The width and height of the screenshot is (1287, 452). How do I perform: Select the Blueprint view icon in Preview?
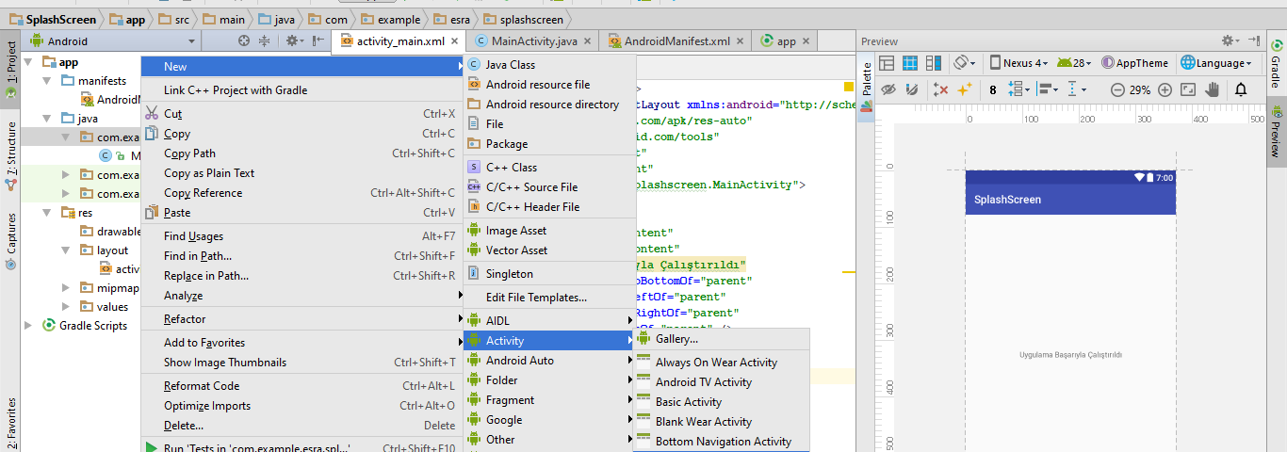[x=910, y=63]
